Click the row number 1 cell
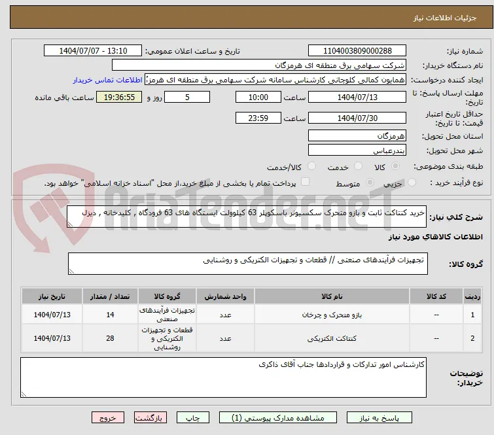Image resolution: width=494 pixels, height=435 pixels. click(x=472, y=315)
